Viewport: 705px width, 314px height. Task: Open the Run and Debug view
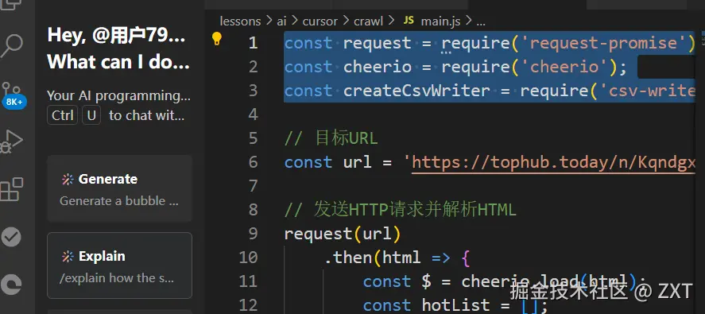(x=12, y=141)
